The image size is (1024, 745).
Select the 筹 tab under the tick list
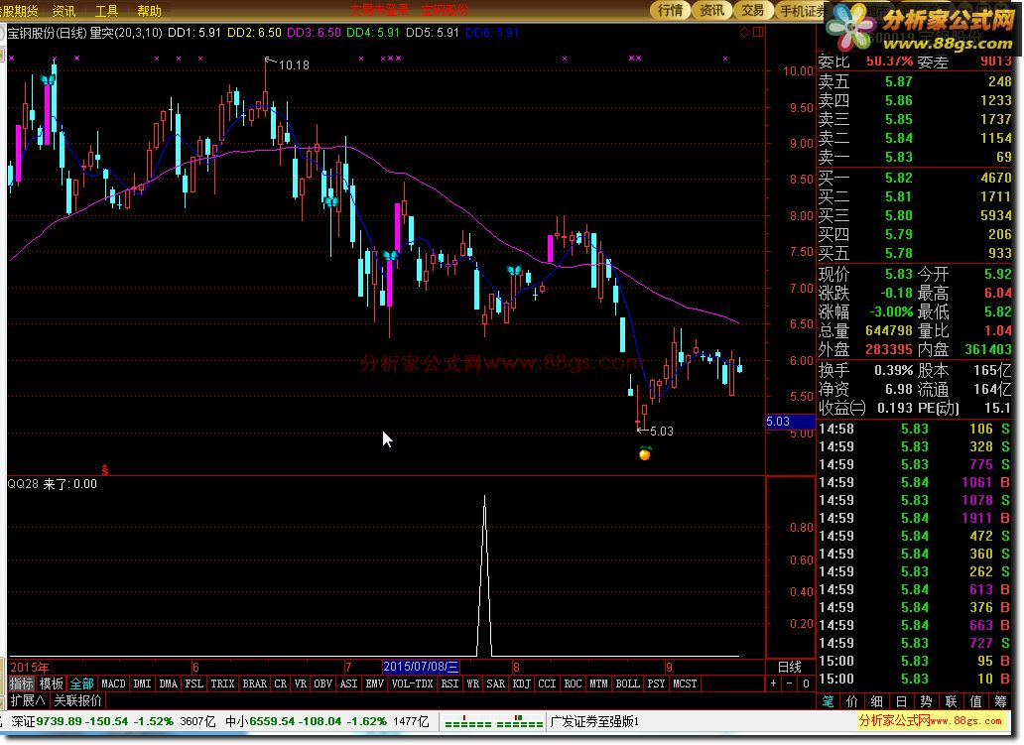[1000, 701]
